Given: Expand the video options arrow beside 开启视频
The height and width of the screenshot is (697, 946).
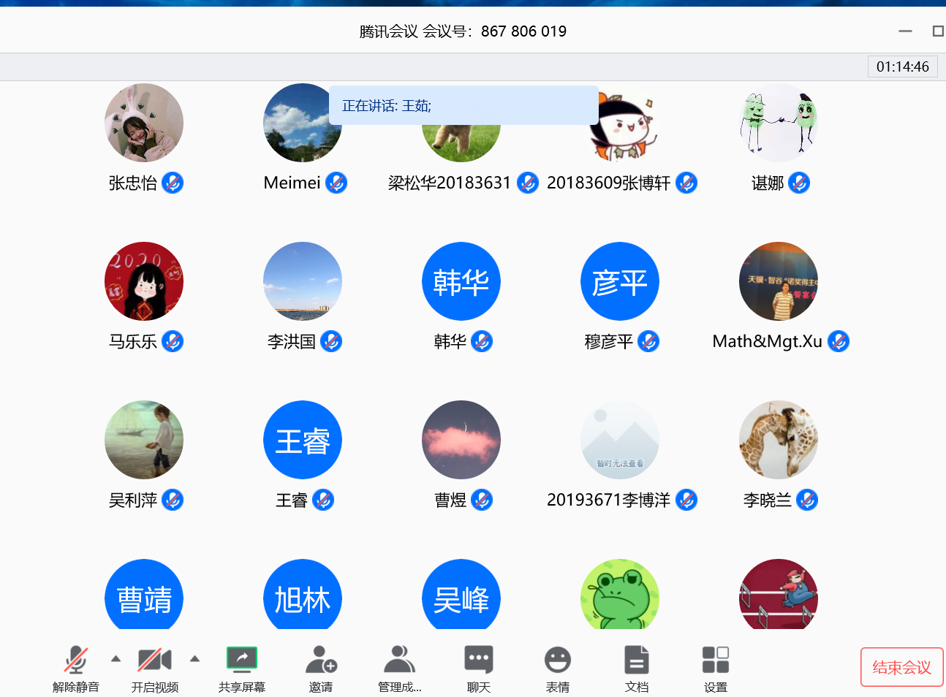Looking at the screenshot, I should pos(194,658).
